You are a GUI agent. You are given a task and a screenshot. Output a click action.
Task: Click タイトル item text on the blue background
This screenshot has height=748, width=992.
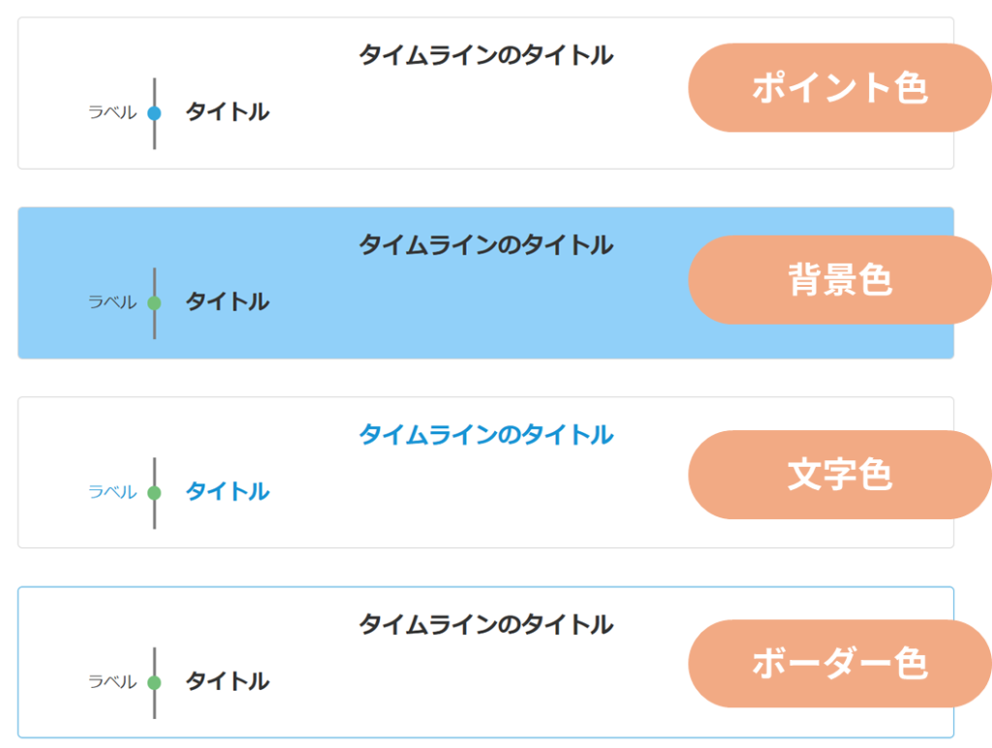(228, 302)
